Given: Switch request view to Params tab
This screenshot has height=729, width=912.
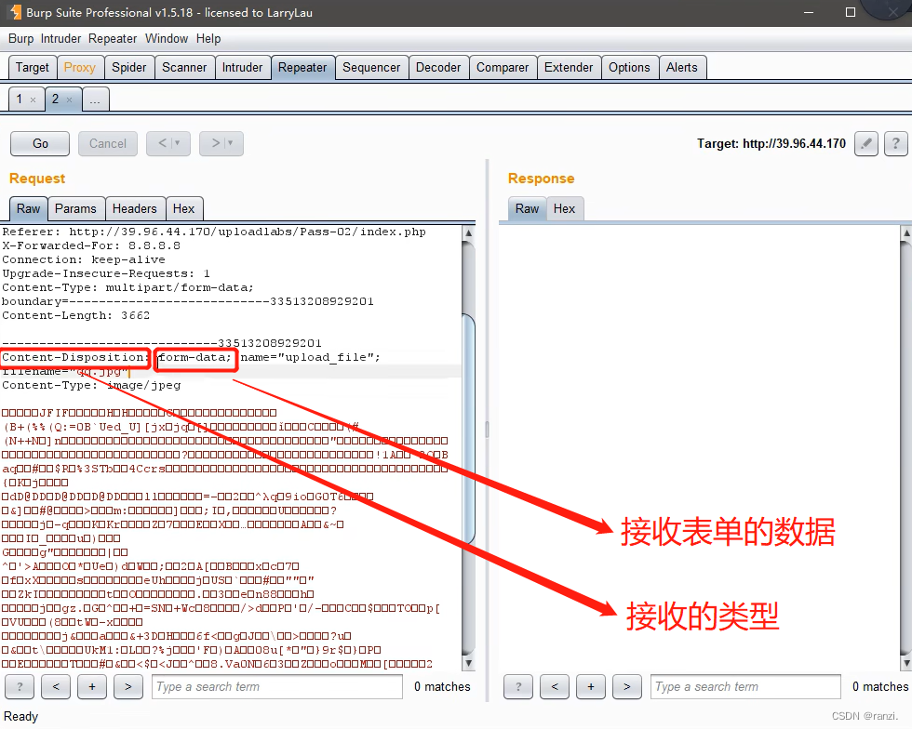Looking at the screenshot, I should click(75, 208).
